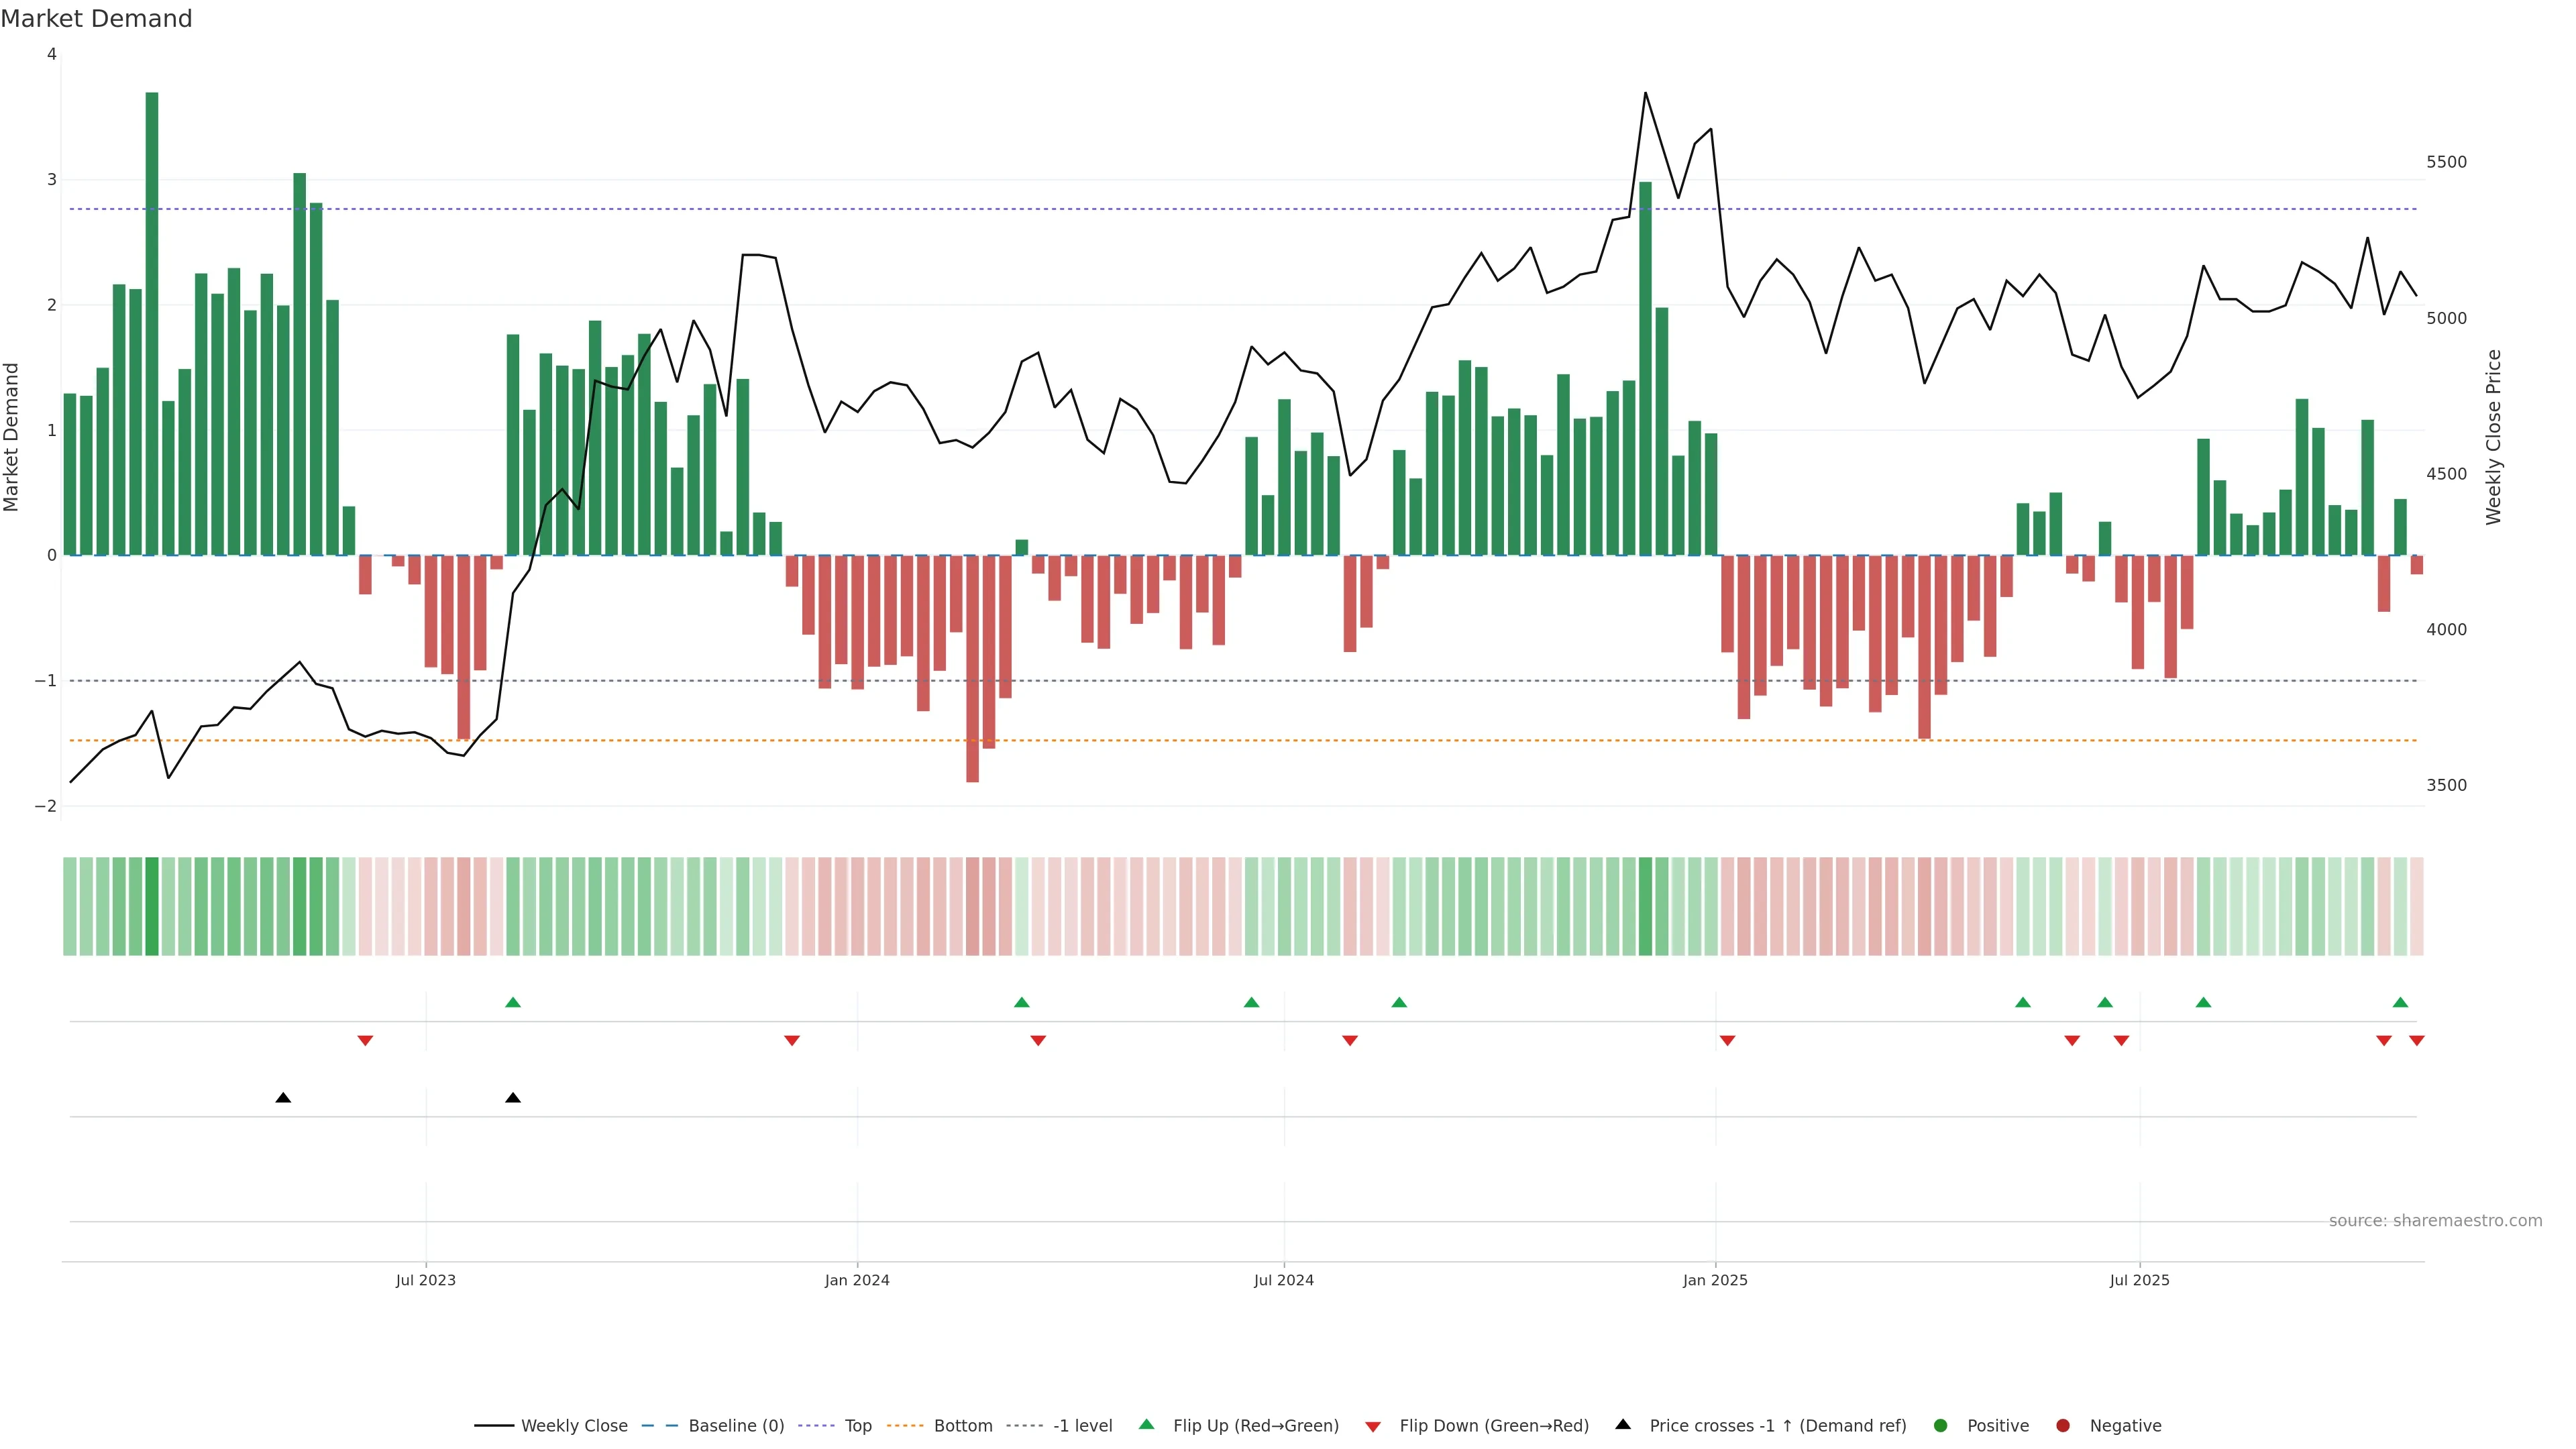Click the green Flip Up triangle legend icon

(x=1146, y=1424)
